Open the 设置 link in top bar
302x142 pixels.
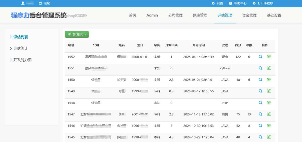click(220, 3)
